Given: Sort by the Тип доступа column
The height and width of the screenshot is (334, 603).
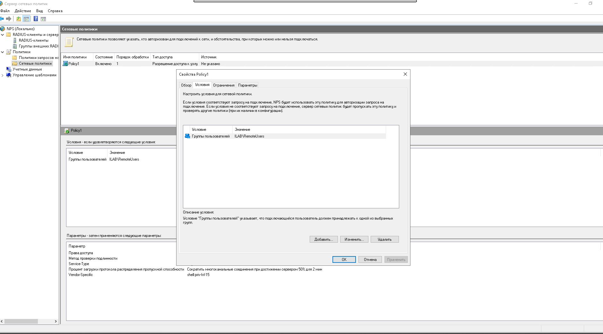Looking at the screenshot, I should click(x=175, y=57).
